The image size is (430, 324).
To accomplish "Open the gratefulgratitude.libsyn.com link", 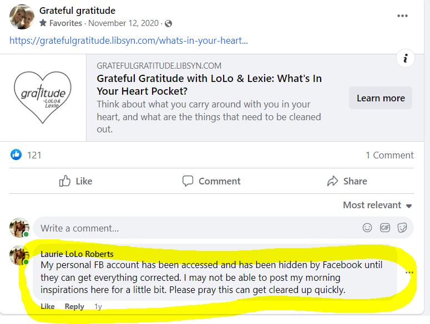I will pos(129,40).
